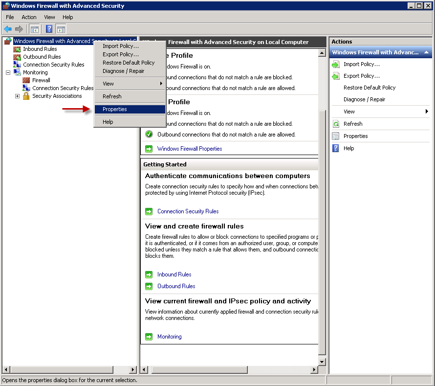Viewport: 435px width, 386px height.
Task: Click the Export Policy green arrow icon
Action: [x=336, y=76]
